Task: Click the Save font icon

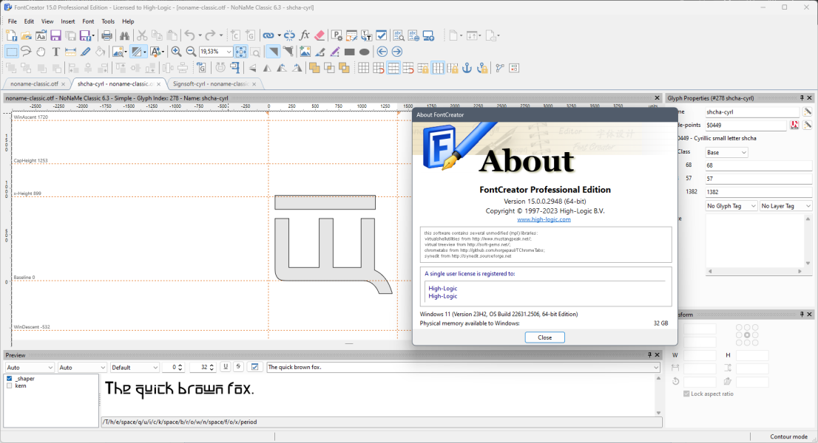Action: (x=55, y=35)
